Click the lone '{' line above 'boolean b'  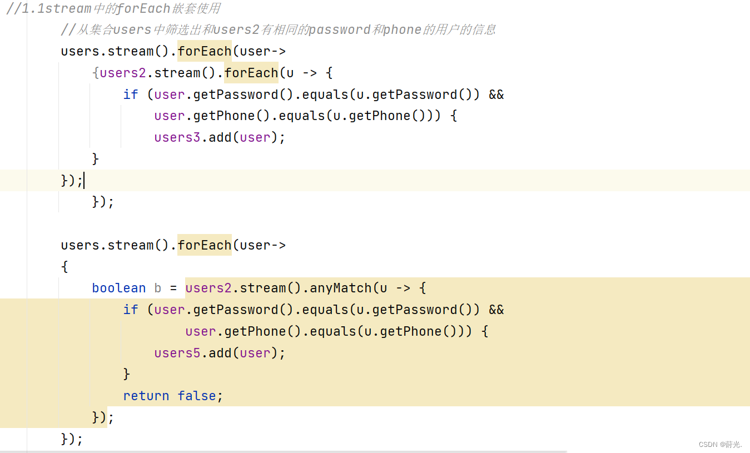click(x=64, y=267)
